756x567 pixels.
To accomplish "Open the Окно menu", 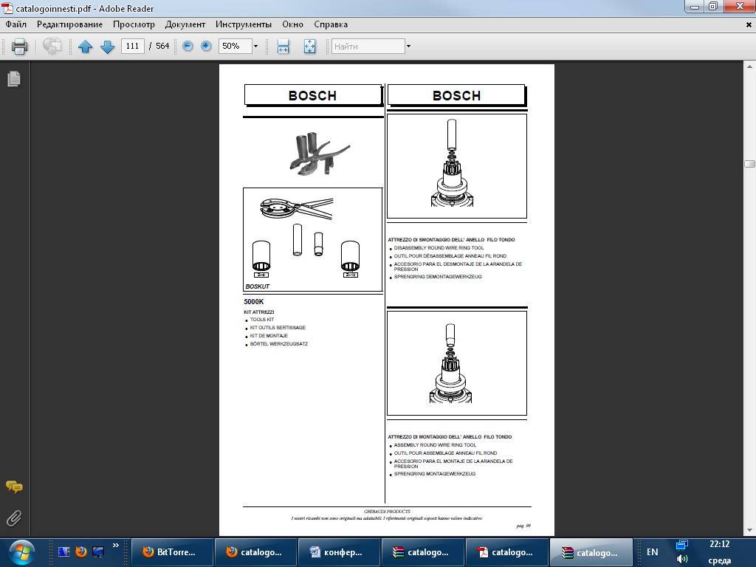I will tap(292, 24).
